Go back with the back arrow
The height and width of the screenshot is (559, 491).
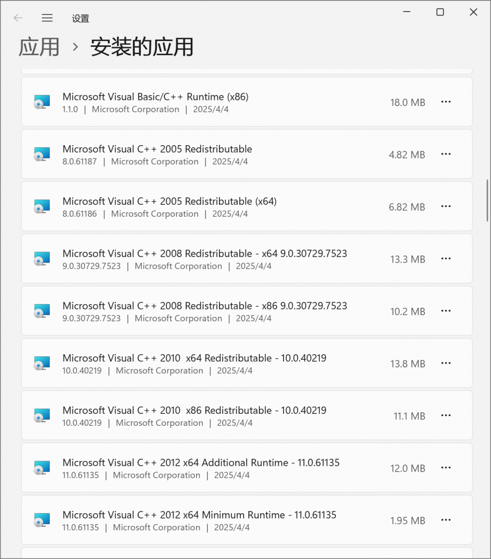click(18, 18)
